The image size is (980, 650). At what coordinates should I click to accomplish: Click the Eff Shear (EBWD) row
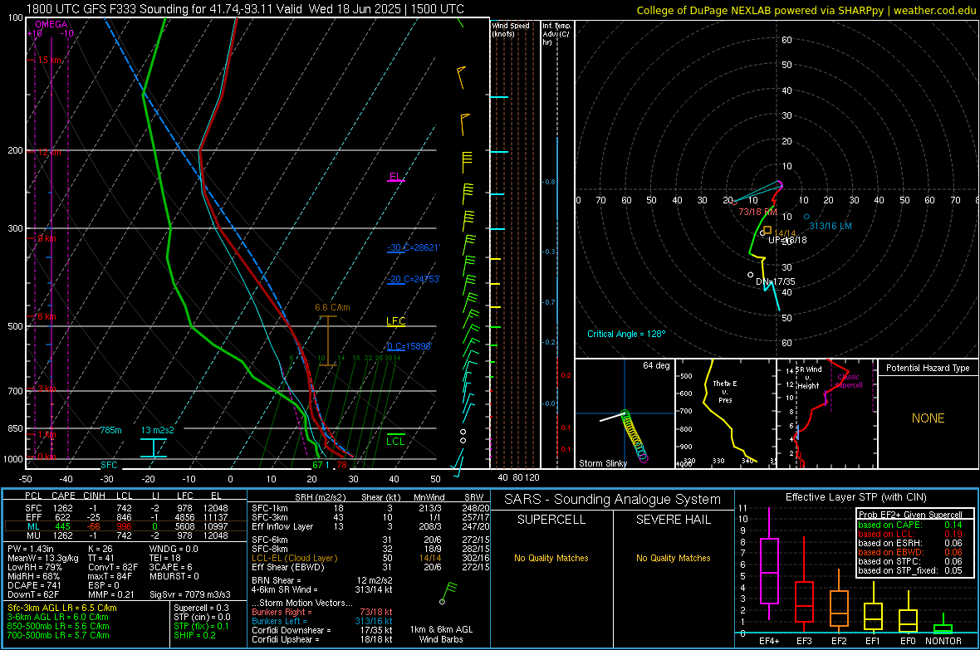click(x=370, y=568)
